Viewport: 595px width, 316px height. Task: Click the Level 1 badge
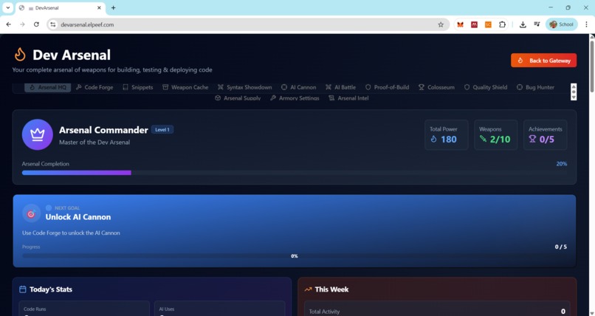pyautogui.click(x=162, y=130)
